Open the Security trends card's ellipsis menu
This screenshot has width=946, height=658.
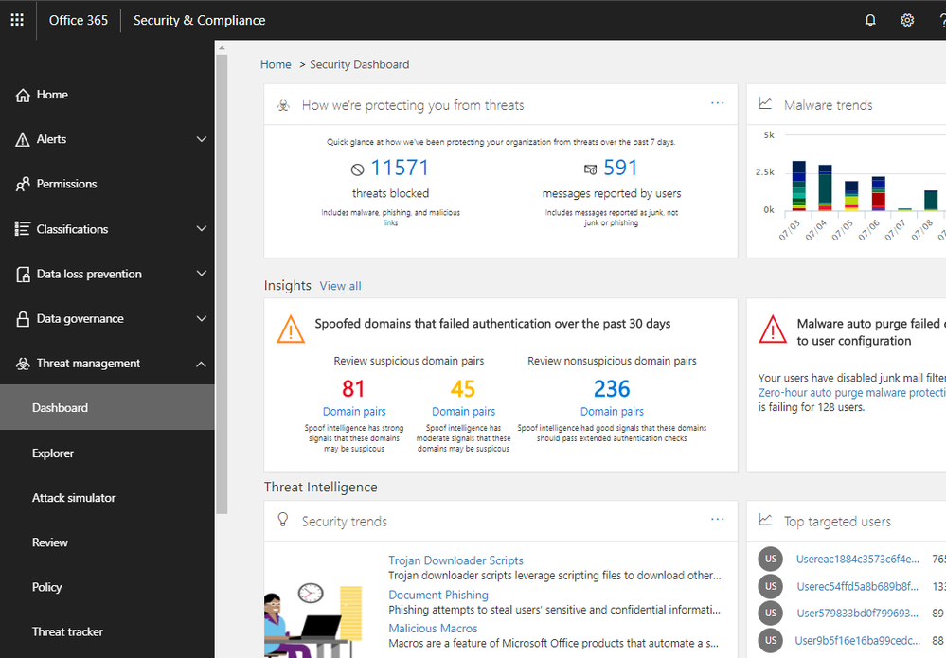(717, 520)
